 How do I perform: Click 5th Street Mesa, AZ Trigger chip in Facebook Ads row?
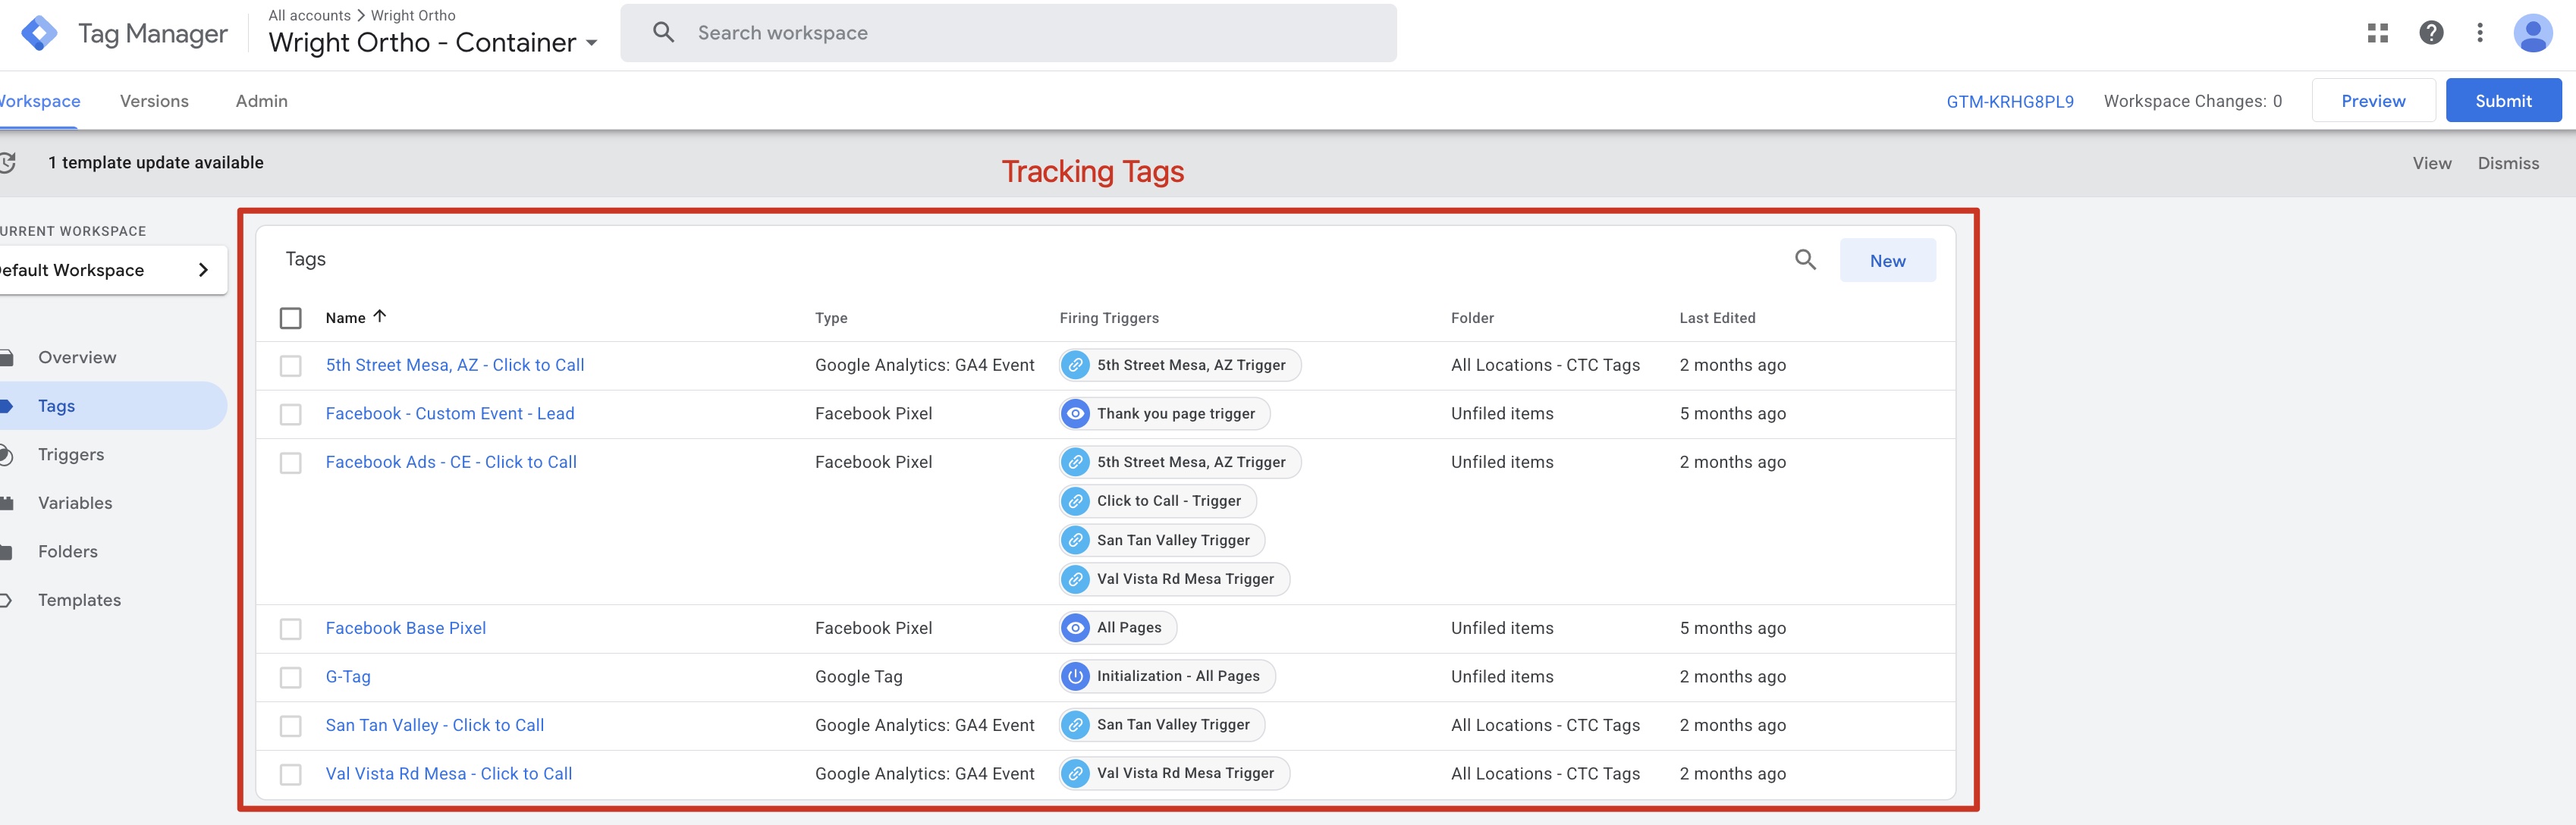pyautogui.click(x=1180, y=462)
